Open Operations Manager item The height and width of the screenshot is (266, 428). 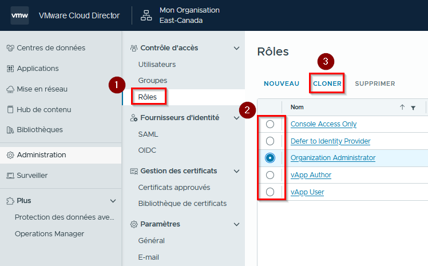pos(49,234)
